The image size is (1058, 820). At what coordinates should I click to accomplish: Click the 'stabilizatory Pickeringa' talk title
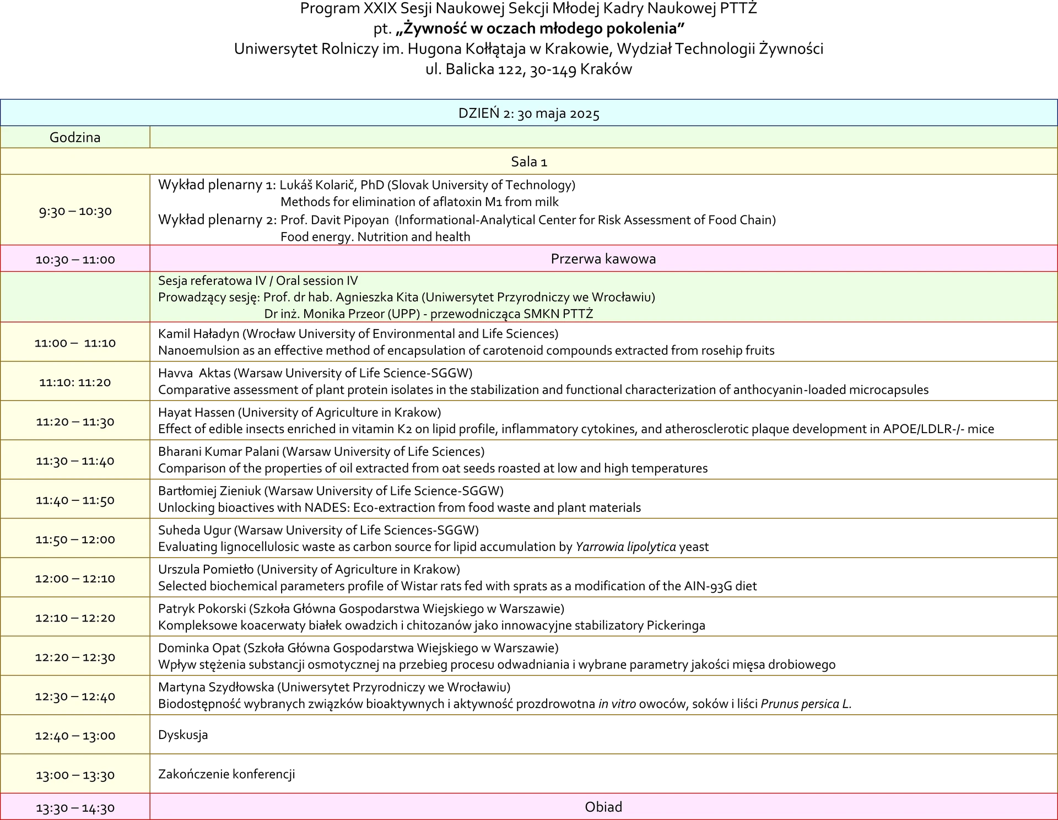coord(431,625)
